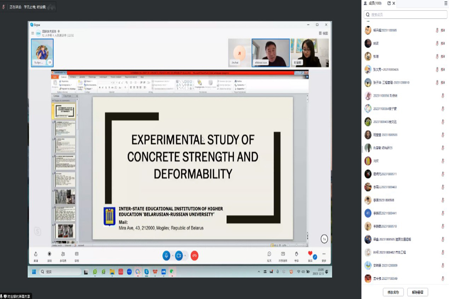Viewport: 449px width, 299px height.
Task: Turn off the camera in Skype call
Action: point(179,255)
